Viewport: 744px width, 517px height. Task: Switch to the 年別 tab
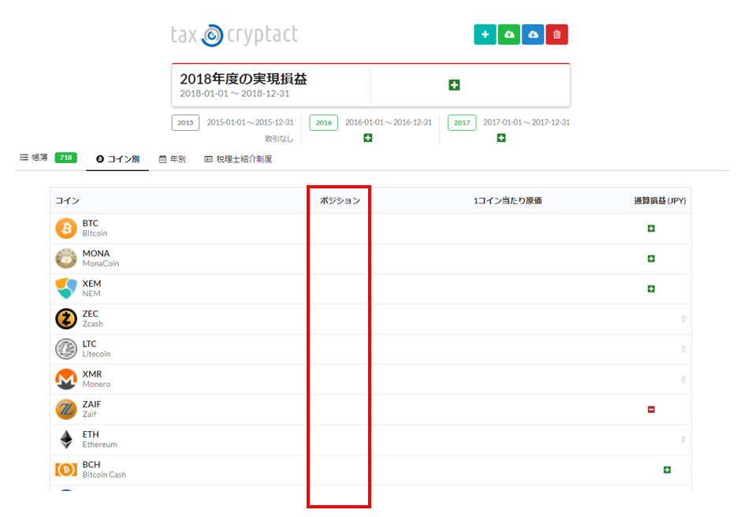point(172,159)
